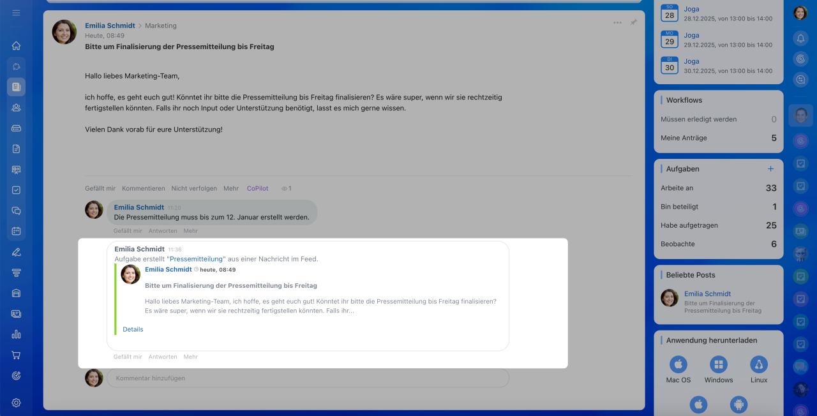The width and height of the screenshot is (817, 416).
Task: Click the profile avatar at top right
Action: [x=800, y=13]
